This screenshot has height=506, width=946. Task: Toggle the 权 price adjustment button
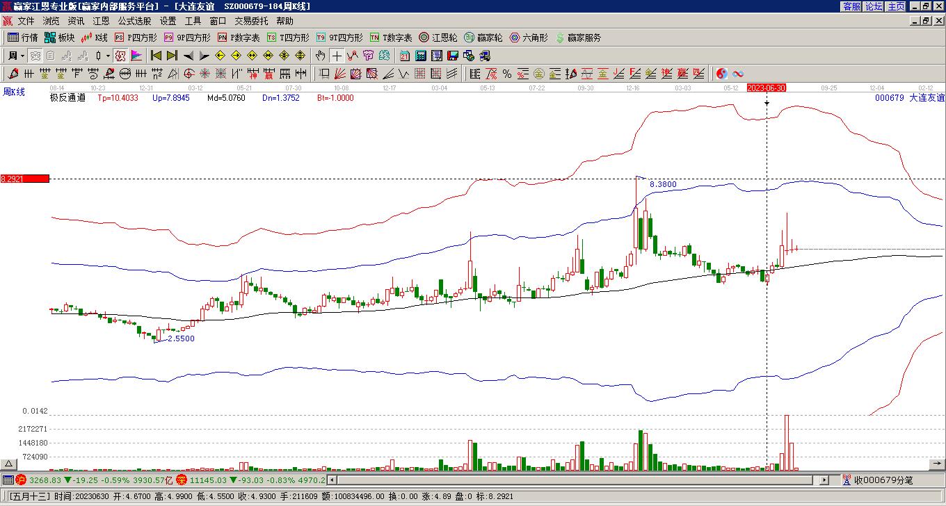click(x=120, y=56)
